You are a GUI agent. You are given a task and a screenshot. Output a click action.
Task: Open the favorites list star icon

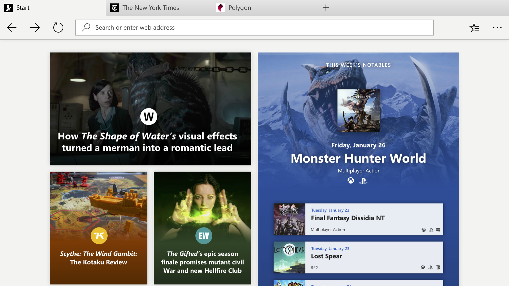click(x=474, y=28)
